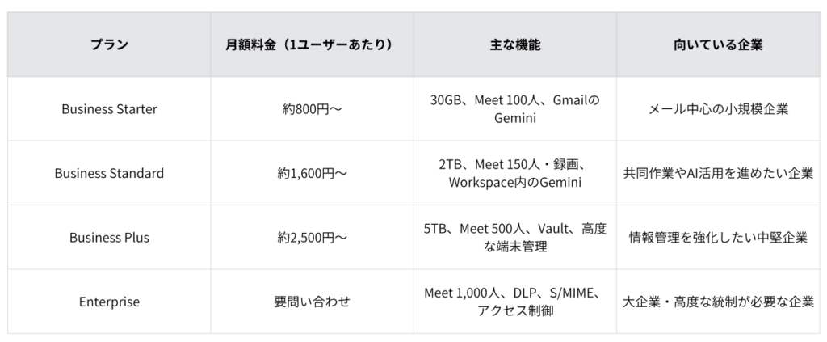Click the 情報管理を強化したい中堅企業 cell
This screenshot has height=342, width=827.
tap(718, 238)
